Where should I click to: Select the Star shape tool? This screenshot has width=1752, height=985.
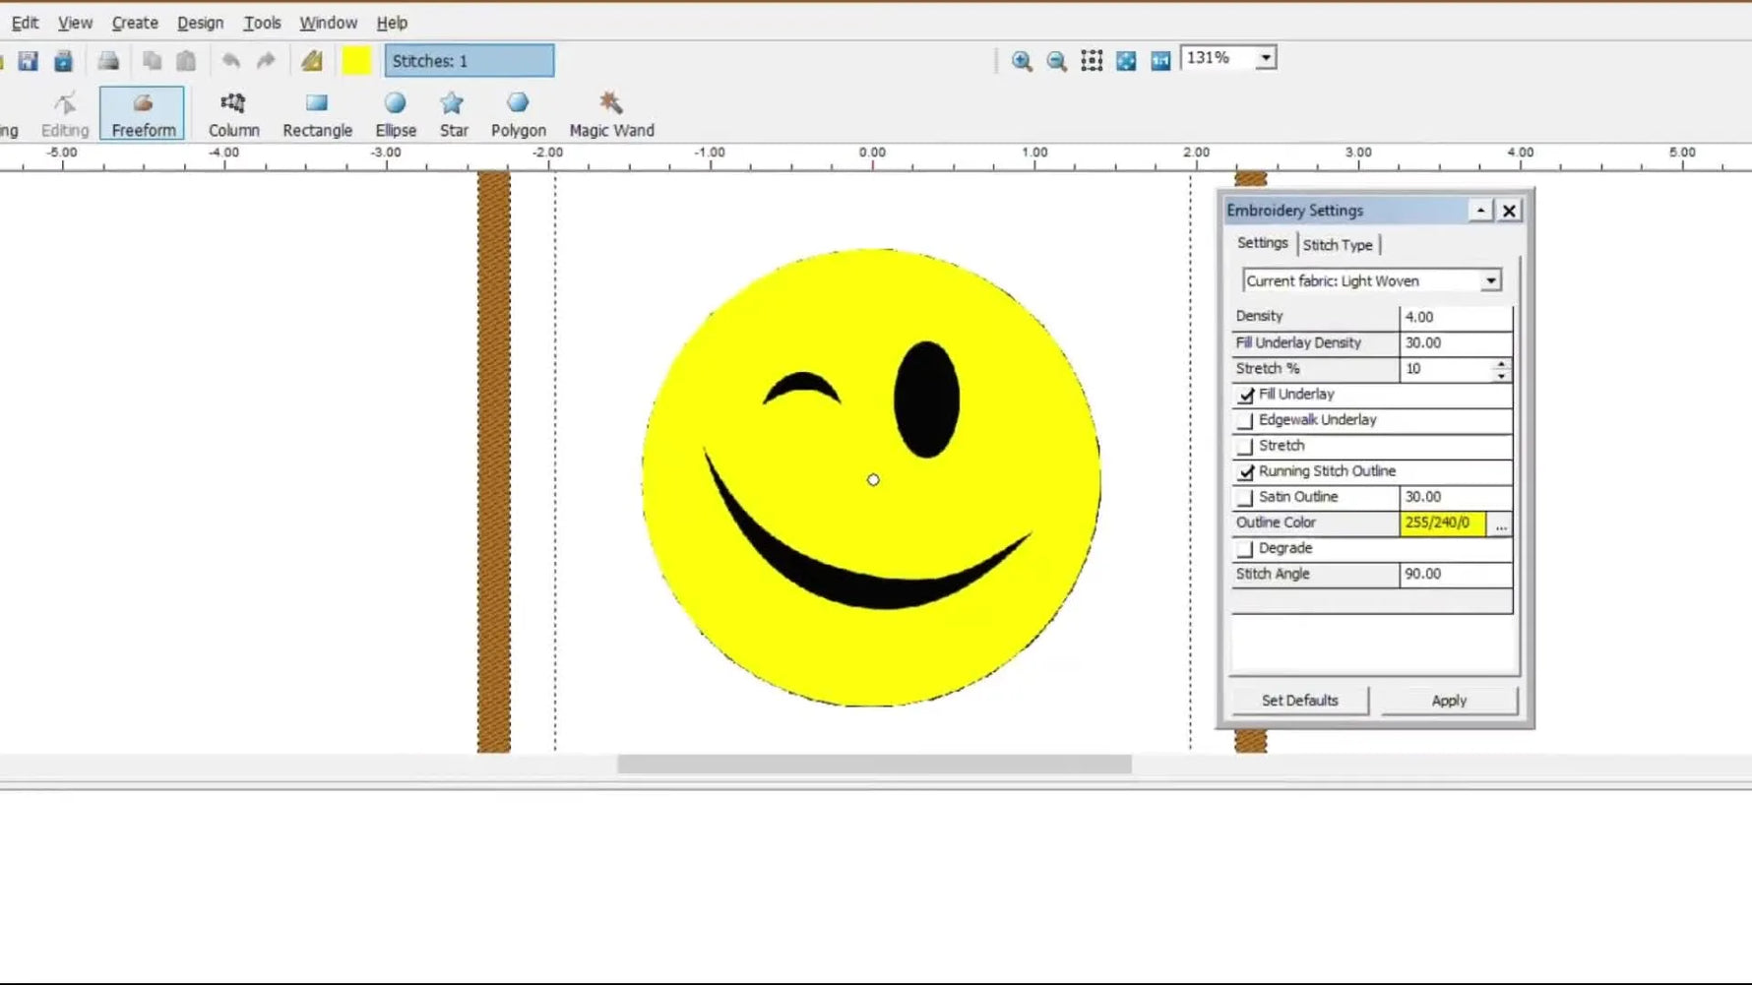(454, 114)
